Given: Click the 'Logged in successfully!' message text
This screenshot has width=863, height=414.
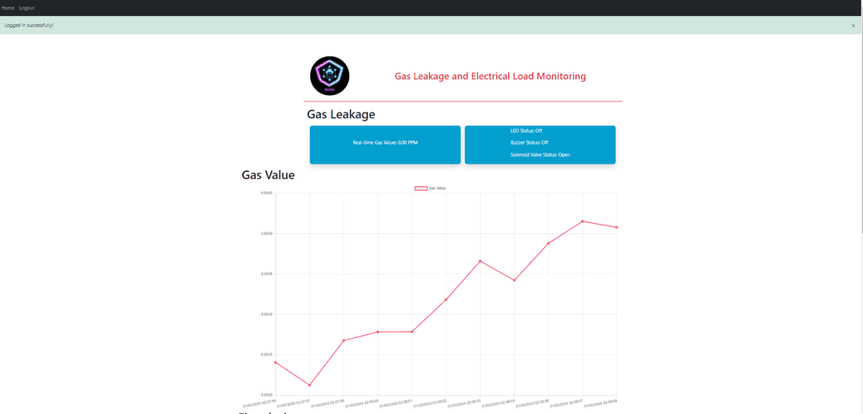Looking at the screenshot, I should [29, 26].
